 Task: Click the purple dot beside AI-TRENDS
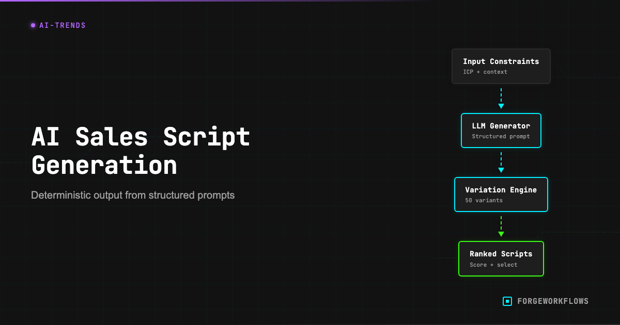tap(33, 25)
